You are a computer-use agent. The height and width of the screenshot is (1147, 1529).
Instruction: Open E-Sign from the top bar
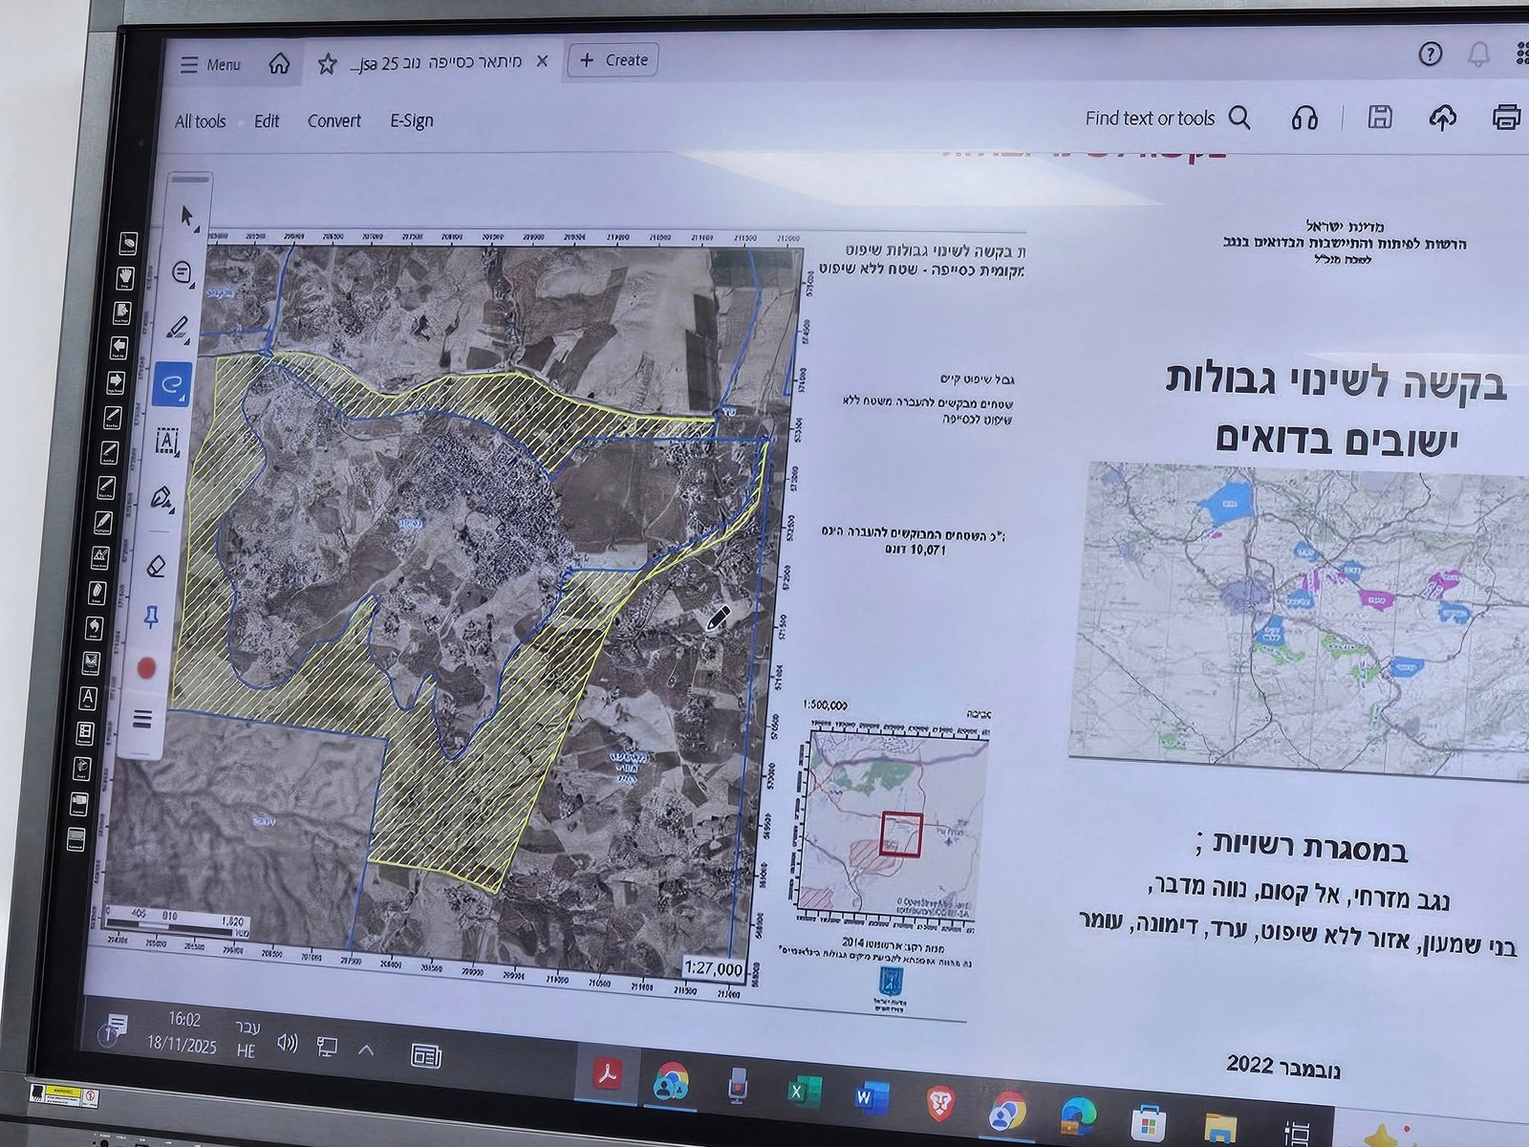coord(411,121)
